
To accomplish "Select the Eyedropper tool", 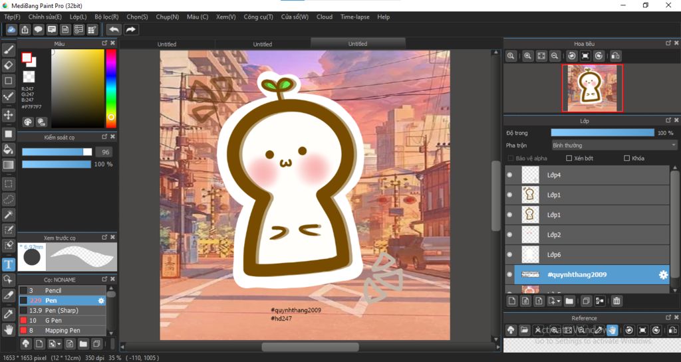I will 8,314.
